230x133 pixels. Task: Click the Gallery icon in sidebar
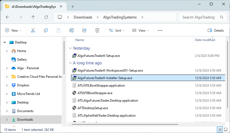coord(14,60)
